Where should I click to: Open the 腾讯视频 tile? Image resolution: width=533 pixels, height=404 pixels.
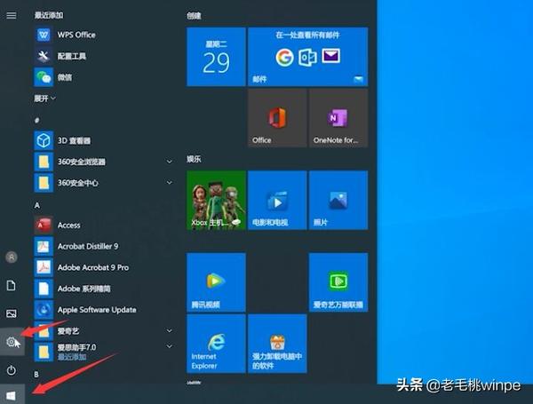[216, 282]
